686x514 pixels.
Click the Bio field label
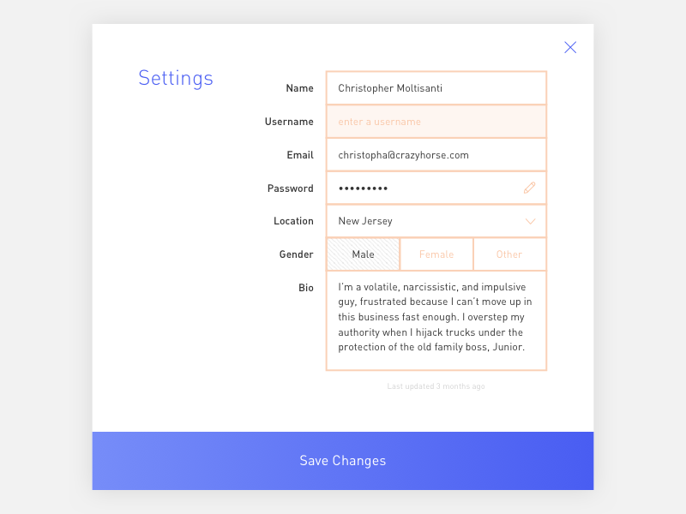point(306,288)
